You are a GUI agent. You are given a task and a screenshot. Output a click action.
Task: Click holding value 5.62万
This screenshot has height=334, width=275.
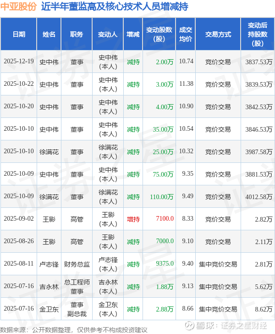[x=264, y=287]
